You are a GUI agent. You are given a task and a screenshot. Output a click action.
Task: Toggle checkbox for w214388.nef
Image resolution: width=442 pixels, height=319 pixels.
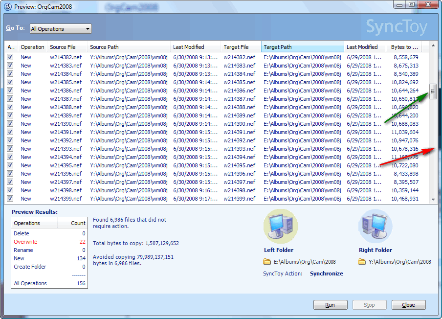(10, 107)
